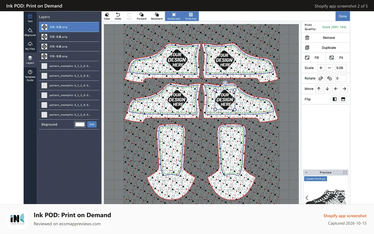The width and height of the screenshot is (374, 234).
Task: Expand the Preview to fullscreen
Action: point(345,173)
